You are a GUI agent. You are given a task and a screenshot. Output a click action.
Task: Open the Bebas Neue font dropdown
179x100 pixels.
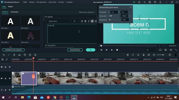(60, 21)
